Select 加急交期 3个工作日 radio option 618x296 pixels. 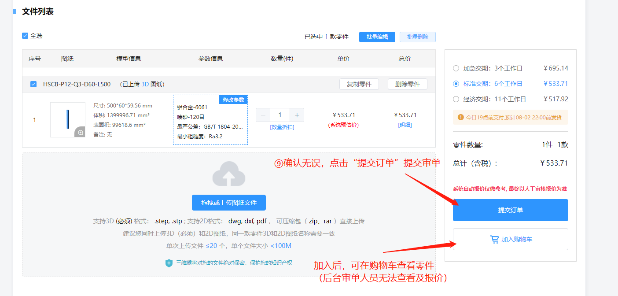click(x=456, y=68)
